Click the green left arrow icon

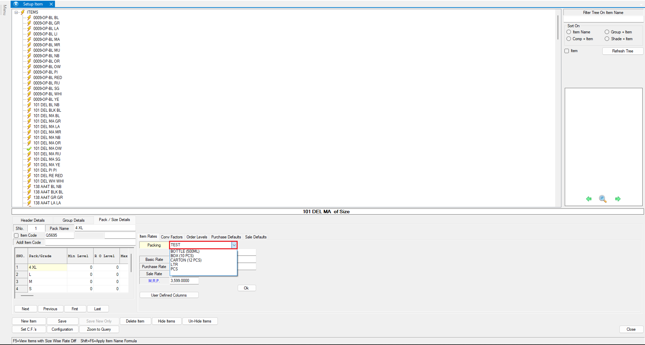coord(589,199)
